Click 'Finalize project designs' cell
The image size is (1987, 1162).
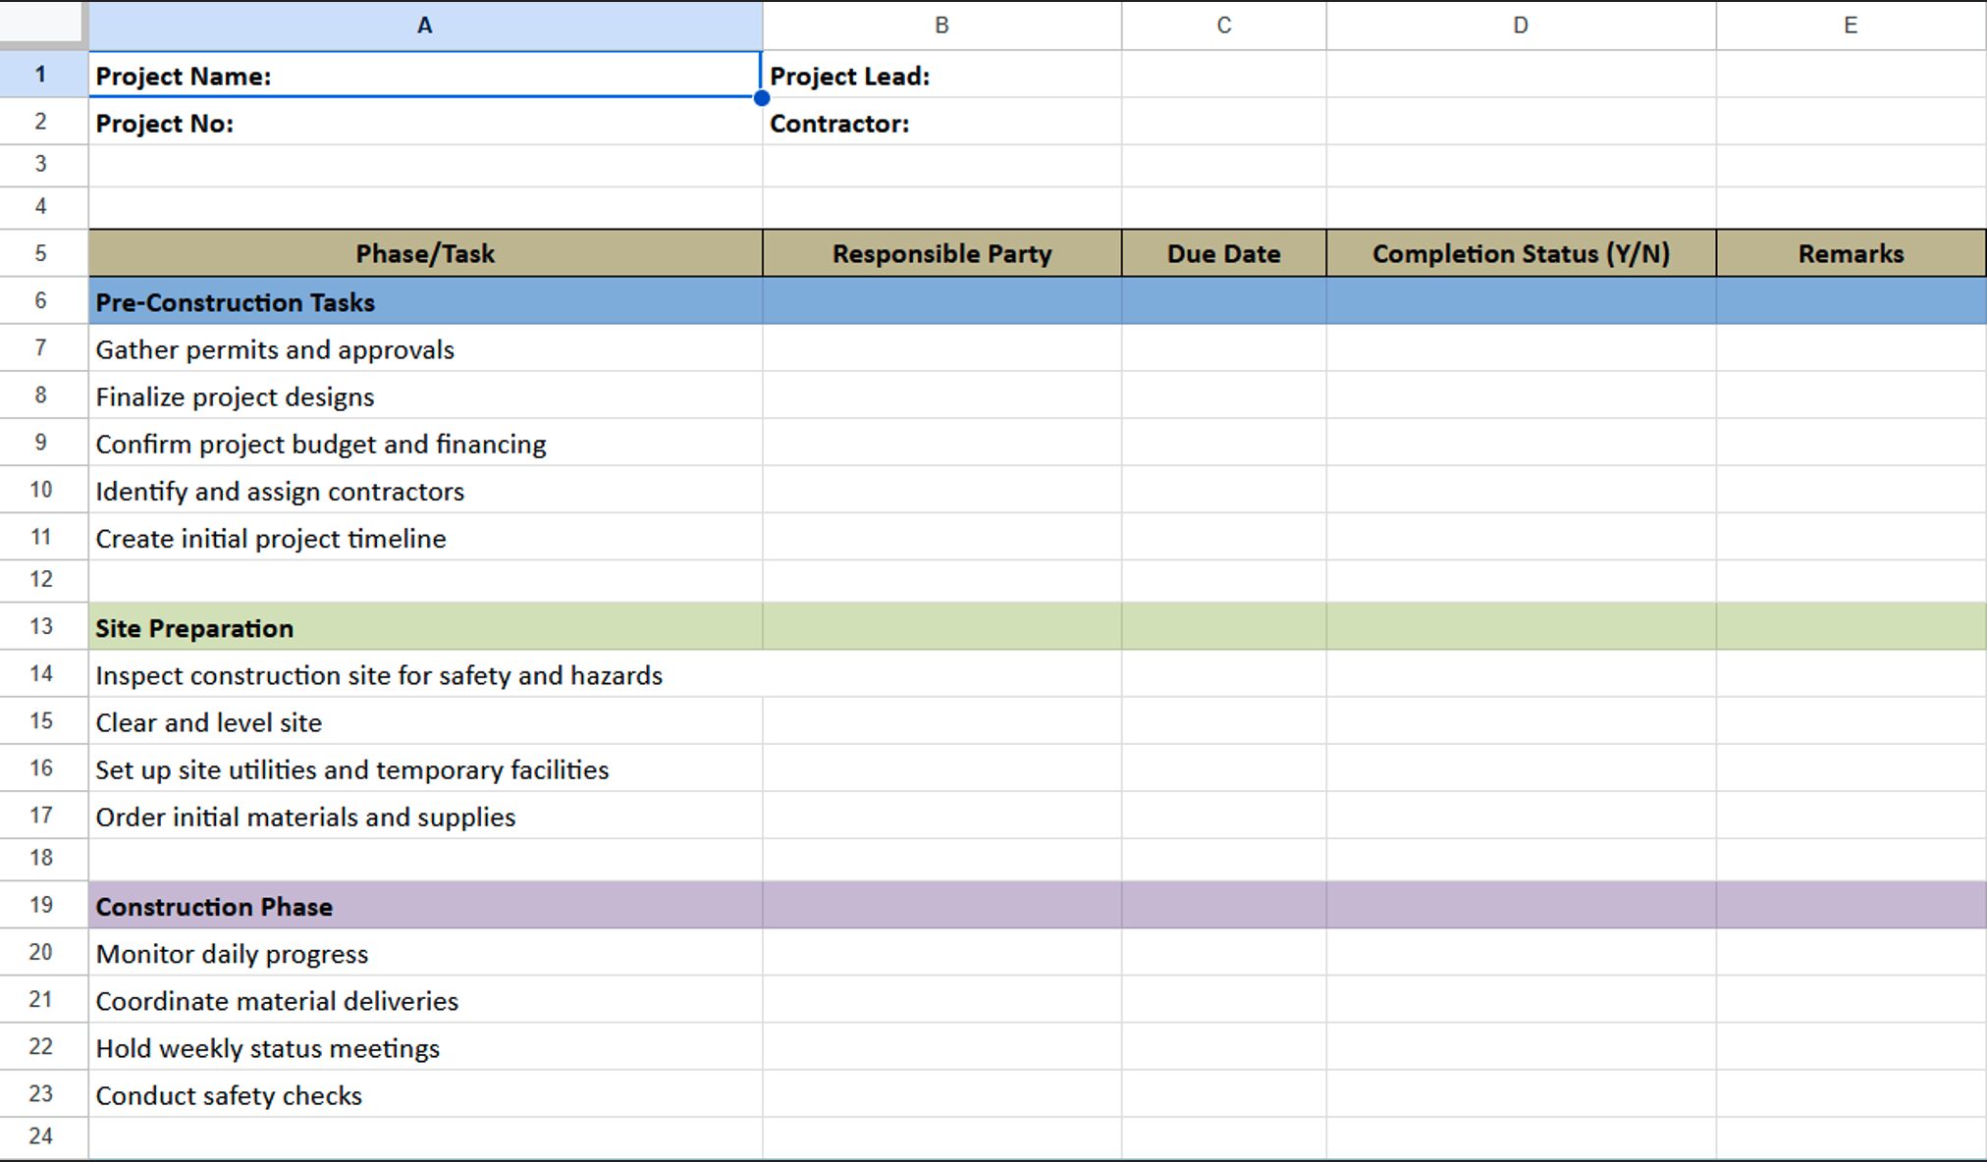coord(425,396)
